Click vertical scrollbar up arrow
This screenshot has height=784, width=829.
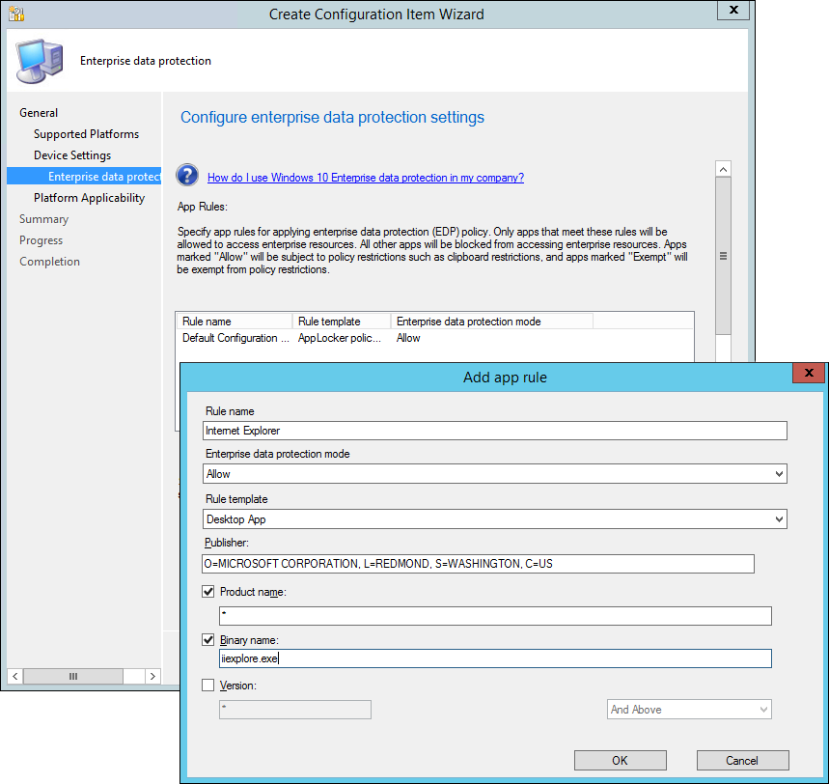pos(722,169)
